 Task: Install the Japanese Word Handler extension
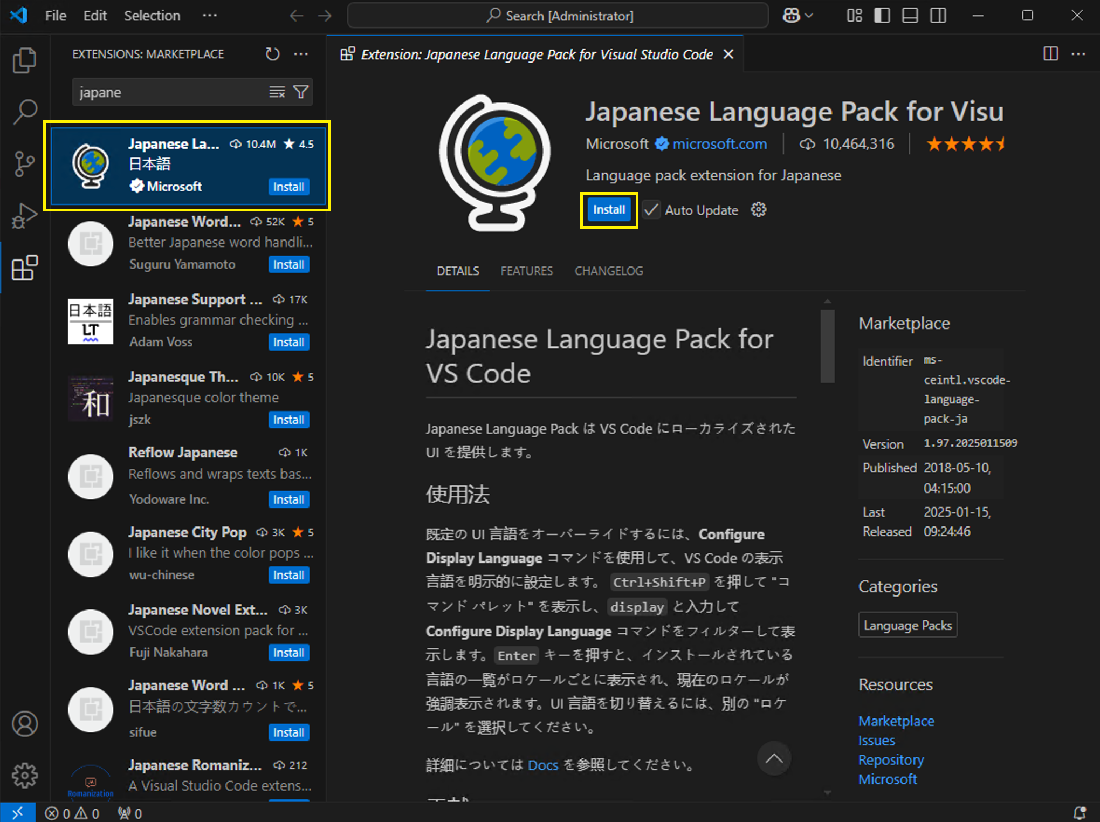click(288, 264)
